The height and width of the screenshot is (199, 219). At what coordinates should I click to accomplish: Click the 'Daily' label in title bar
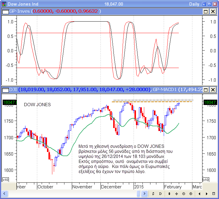[x=194, y=4]
